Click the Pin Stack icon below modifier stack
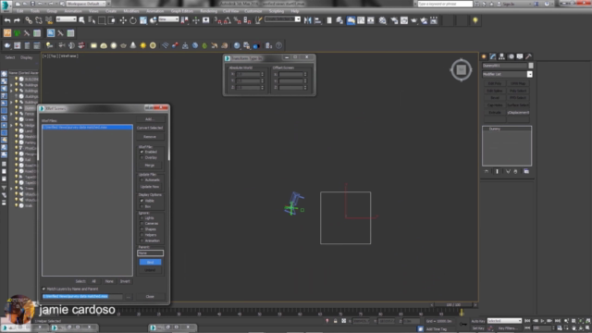 coord(487,171)
